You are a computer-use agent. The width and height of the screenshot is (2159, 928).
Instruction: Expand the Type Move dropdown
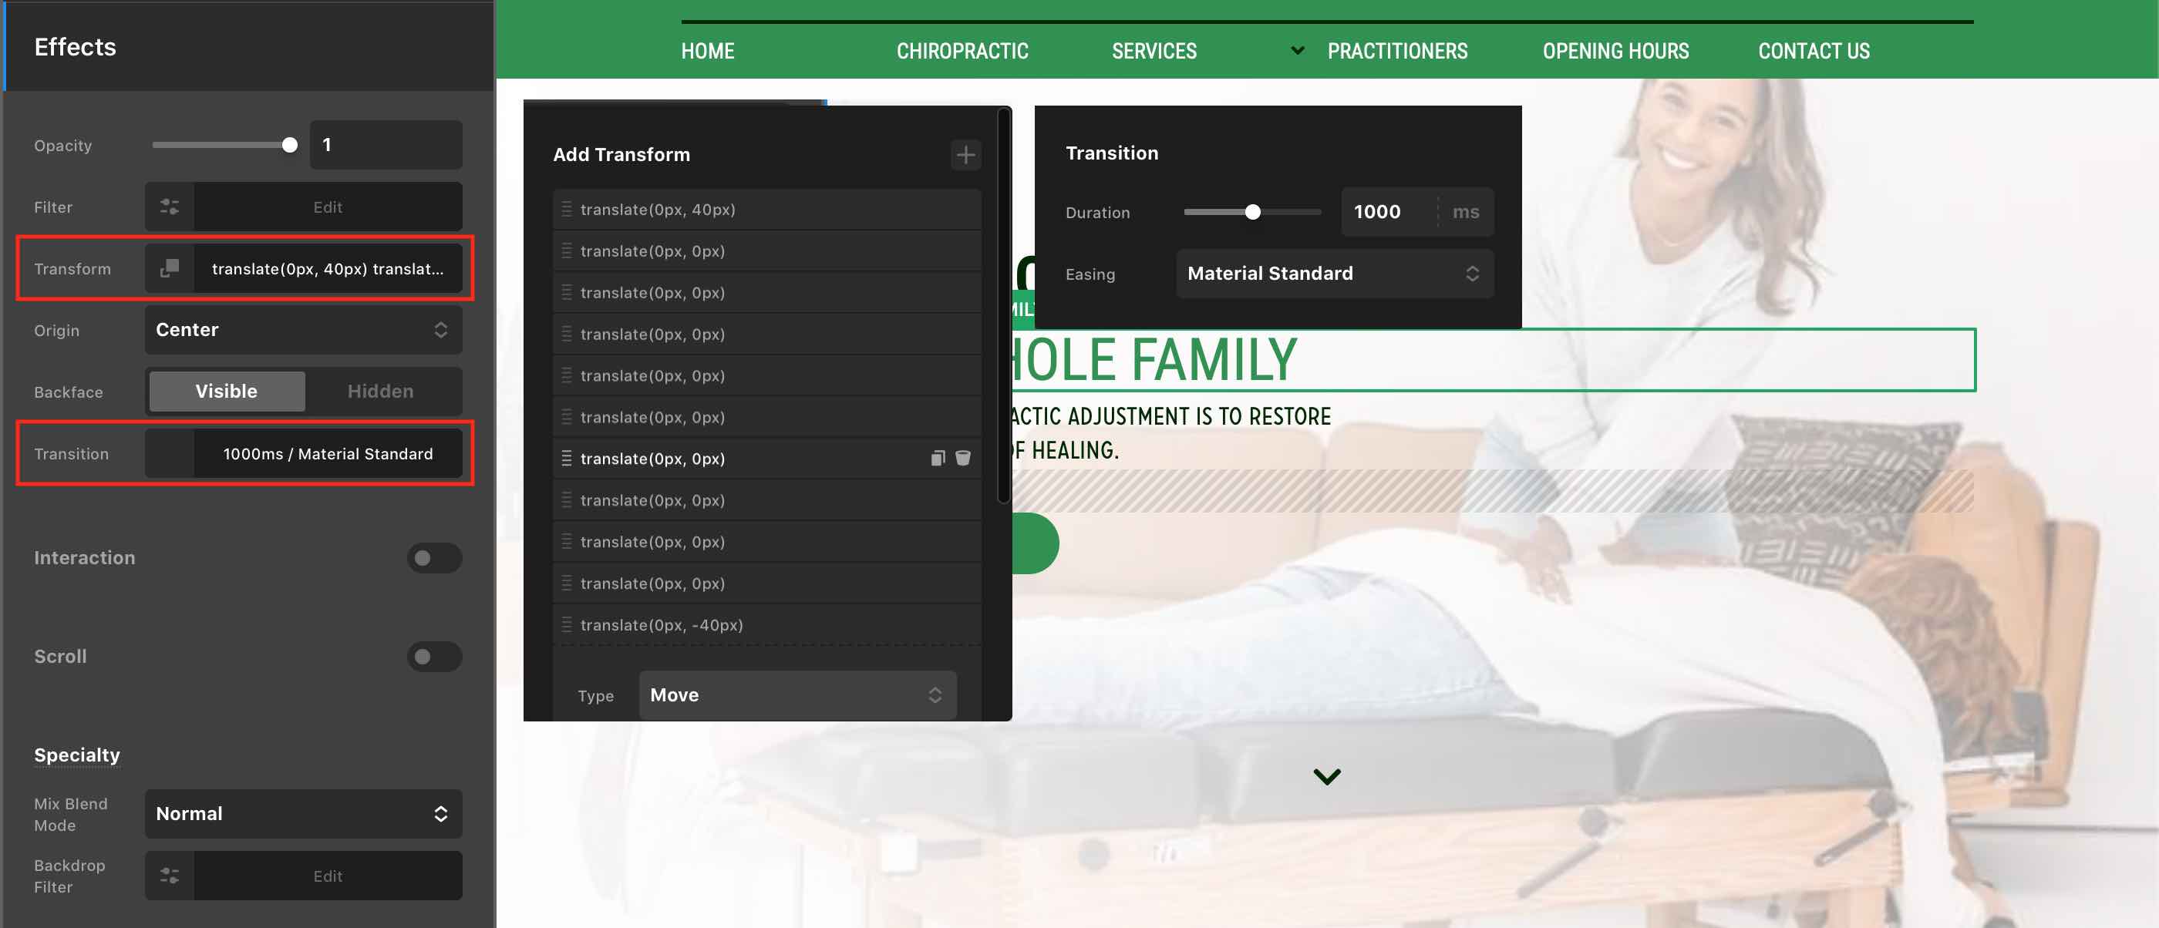[x=797, y=695]
